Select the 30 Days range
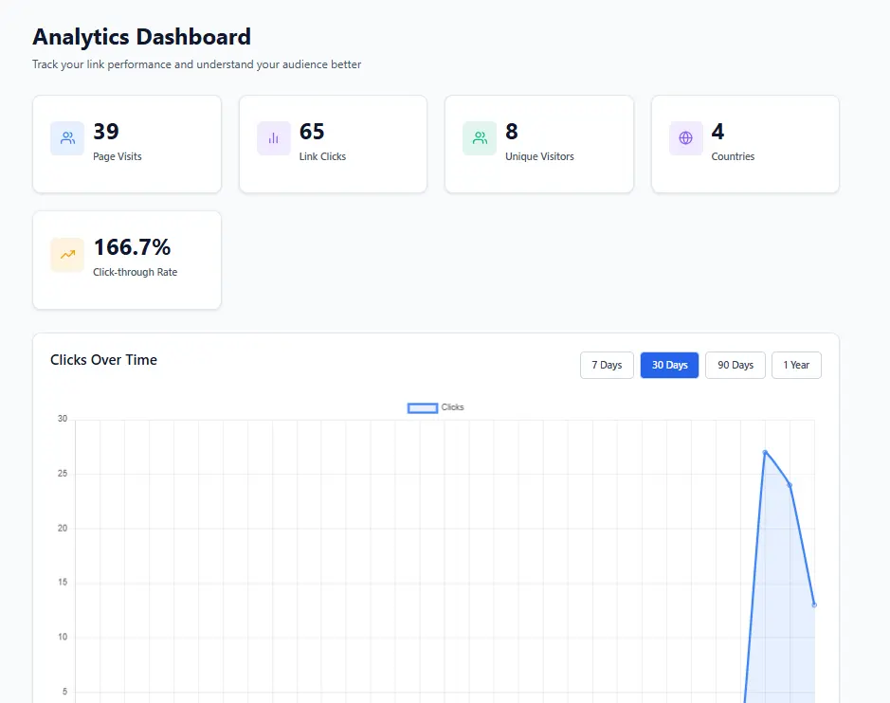Image resolution: width=890 pixels, height=703 pixels. (x=670, y=365)
